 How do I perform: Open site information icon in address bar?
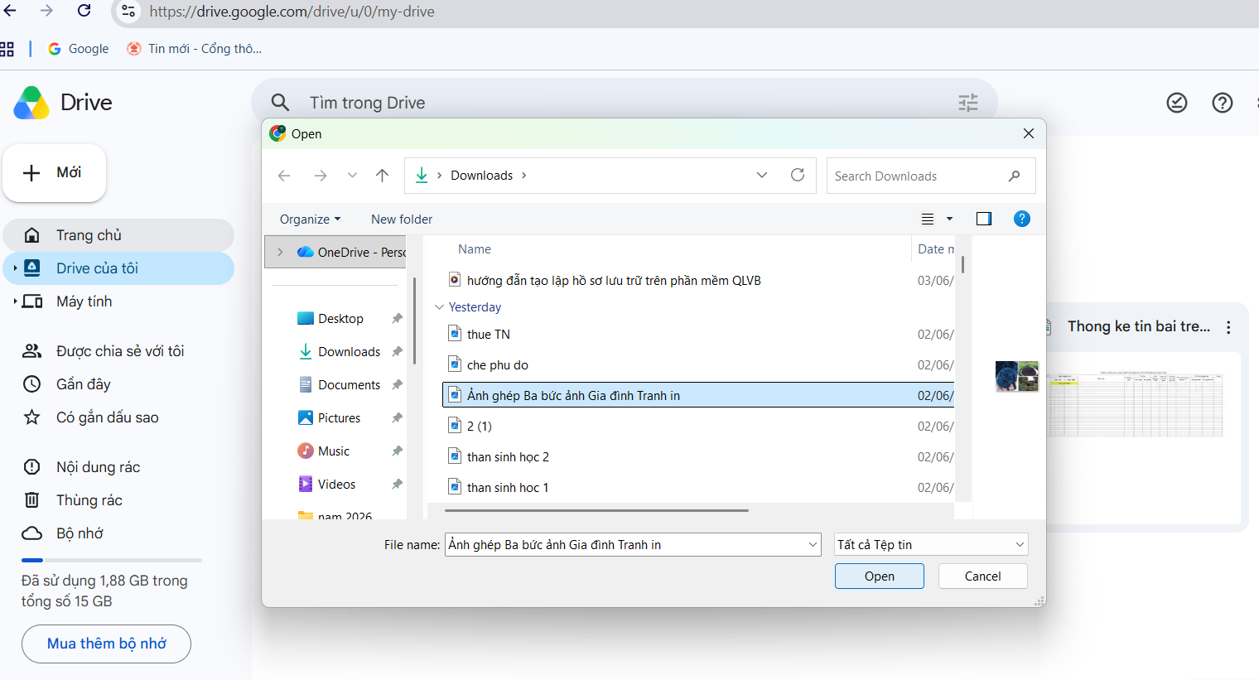[x=128, y=12]
